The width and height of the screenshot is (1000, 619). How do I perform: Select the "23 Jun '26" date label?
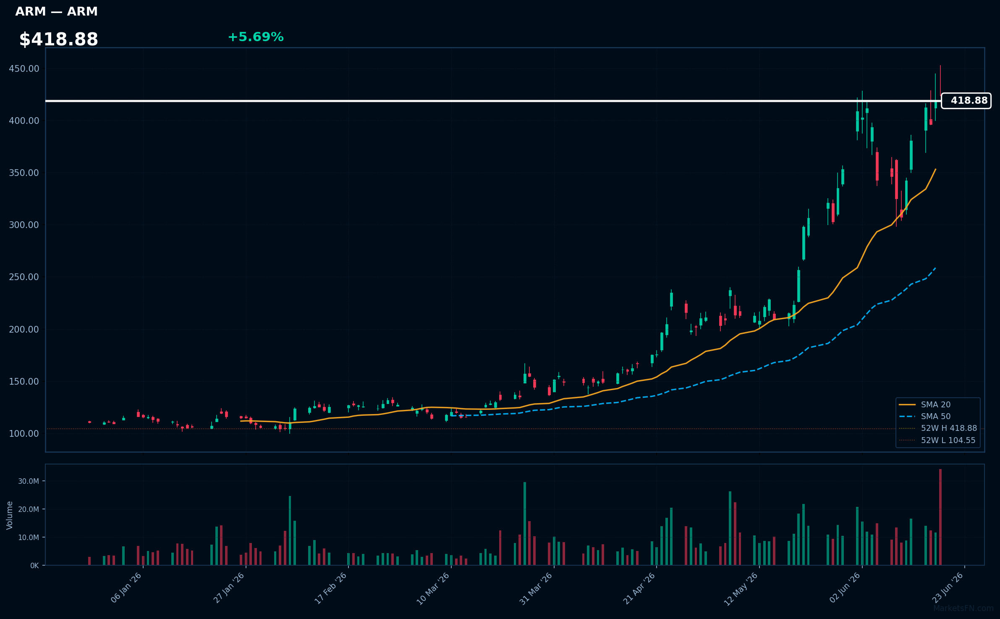pyautogui.click(x=948, y=588)
